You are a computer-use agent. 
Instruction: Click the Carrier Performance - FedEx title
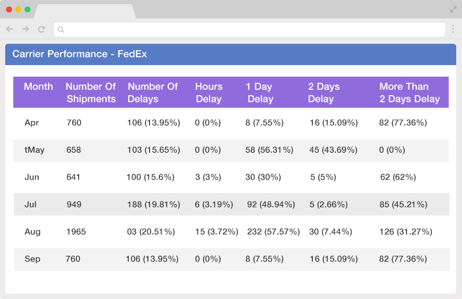point(80,54)
